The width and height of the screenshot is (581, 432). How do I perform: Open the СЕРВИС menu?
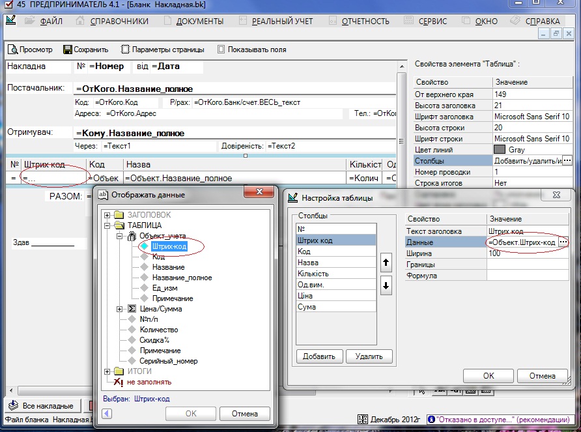pos(432,22)
